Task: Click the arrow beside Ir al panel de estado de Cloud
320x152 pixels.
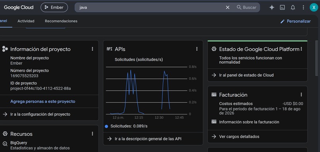Action: tap(214, 75)
